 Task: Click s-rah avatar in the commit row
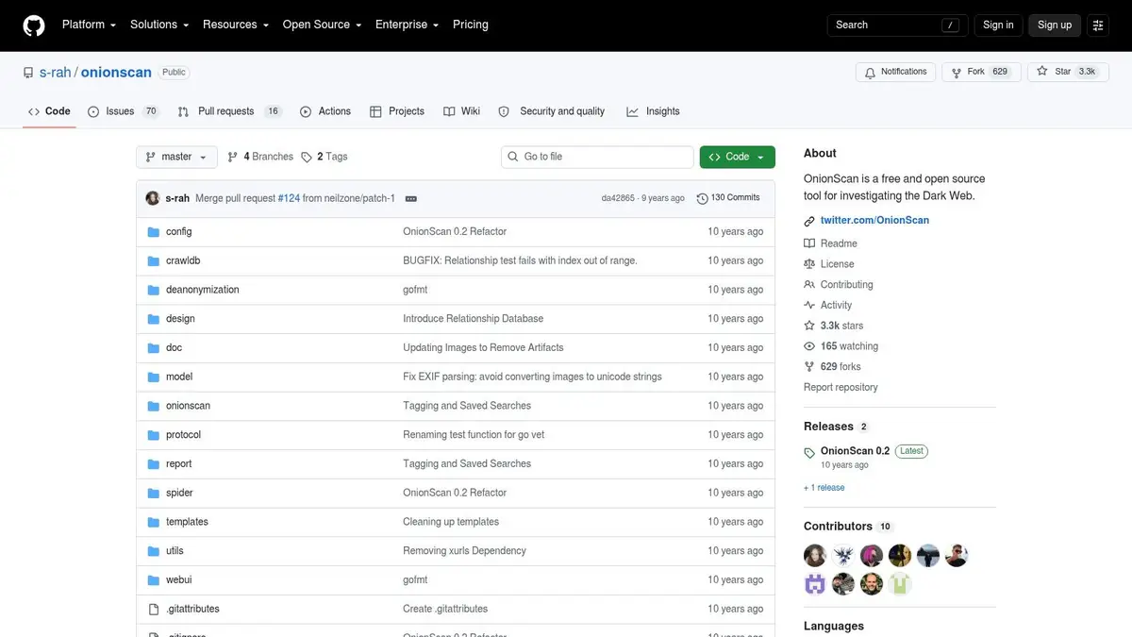click(153, 198)
